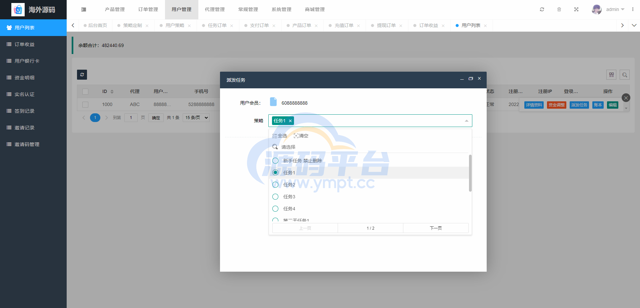Open the tab list chevron dropdown

tap(634, 25)
